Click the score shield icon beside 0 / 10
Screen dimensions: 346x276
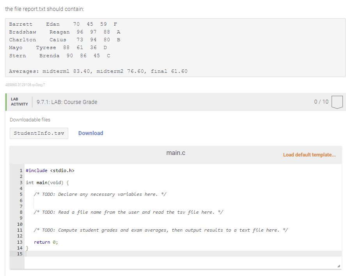(337, 102)
